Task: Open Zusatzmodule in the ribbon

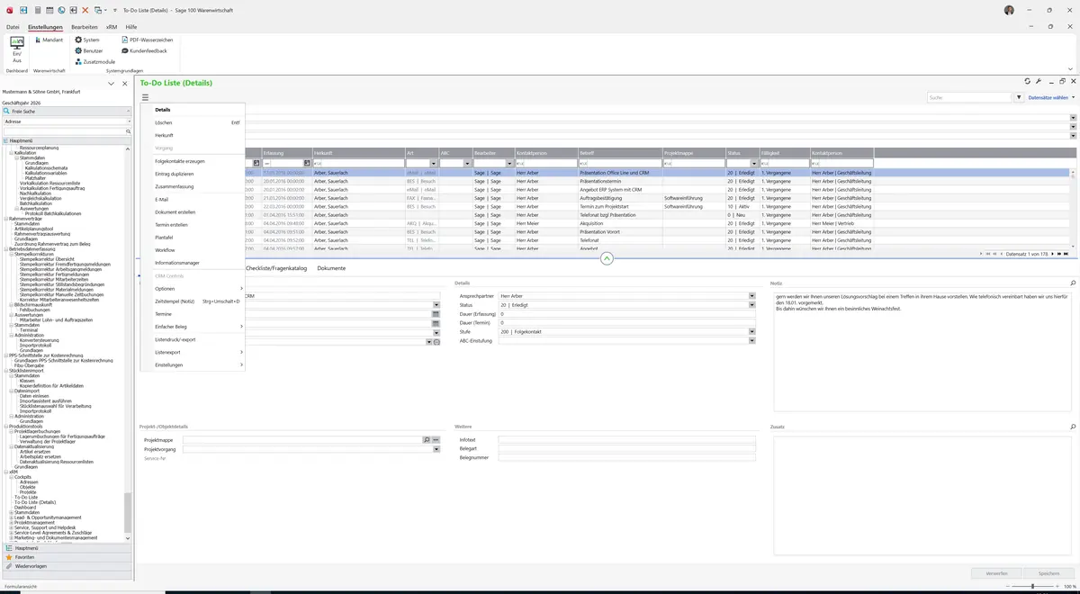Action: pyautogui.click(x=94, y=61)
